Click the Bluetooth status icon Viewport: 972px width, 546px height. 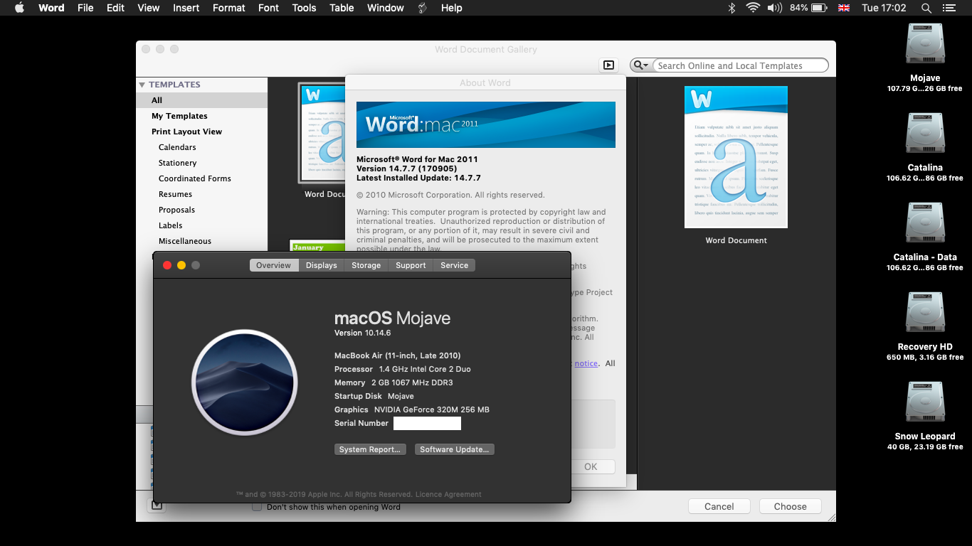point(731,8)
